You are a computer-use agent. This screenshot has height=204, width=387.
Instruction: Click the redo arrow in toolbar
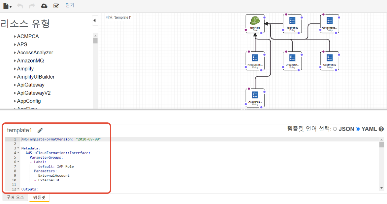[x=32, y=6]
